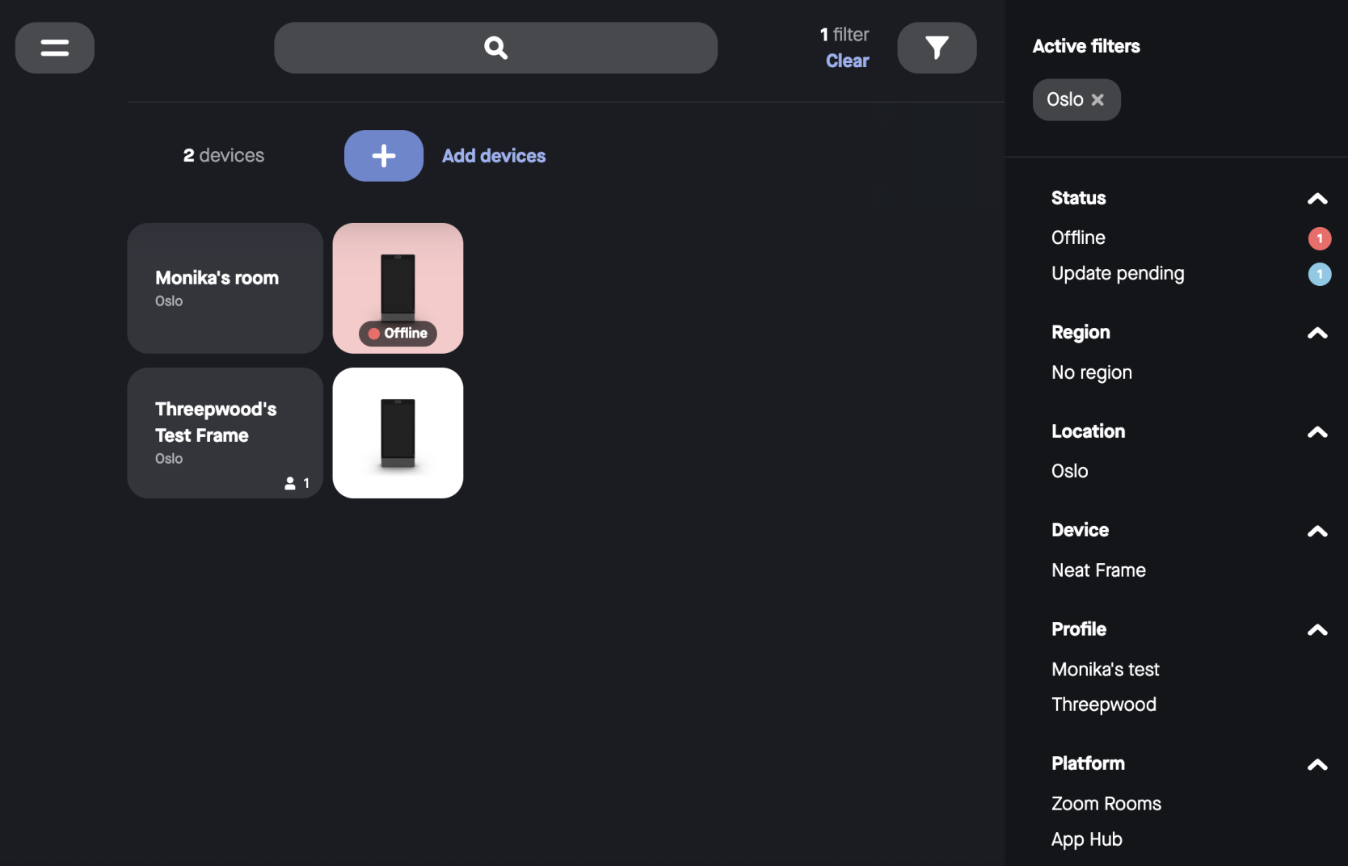Click the Add devices link
This screenshot has height=866, width=1348.
point(494,156)
